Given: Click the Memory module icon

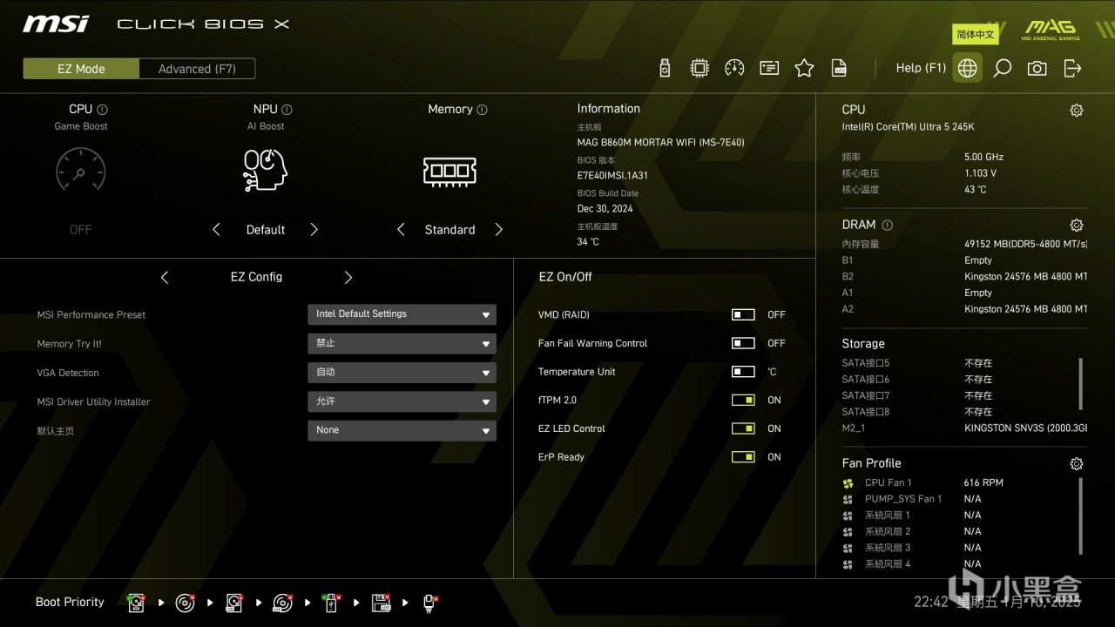Looking at the screenshot, I should pos(449,171).
